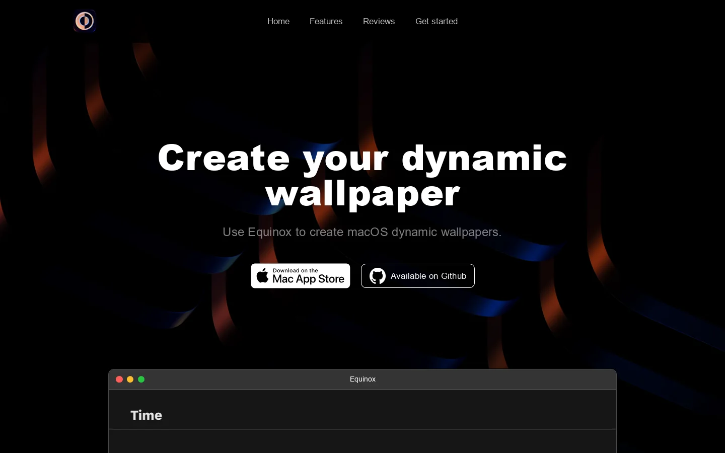Open the Reviews nav link

(x=379, y=21)
